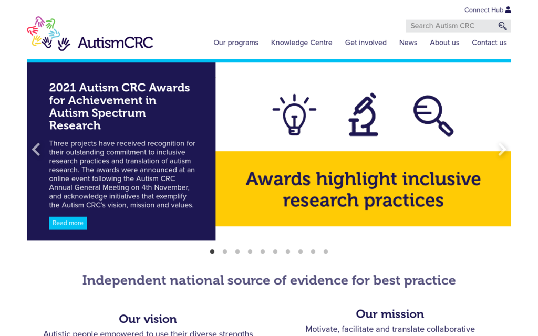Open the About us menu item
This screenshot has height=336, width=538.
click(444, 43)
